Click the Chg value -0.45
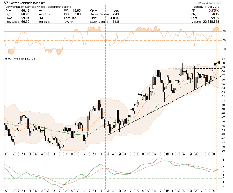 (215, 14)
